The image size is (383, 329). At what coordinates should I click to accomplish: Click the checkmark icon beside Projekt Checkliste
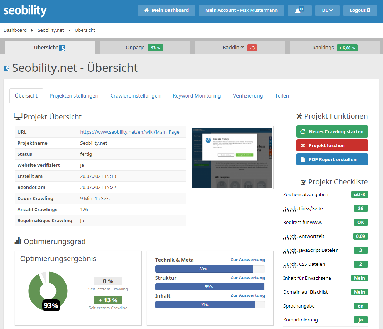coord(303,182)
